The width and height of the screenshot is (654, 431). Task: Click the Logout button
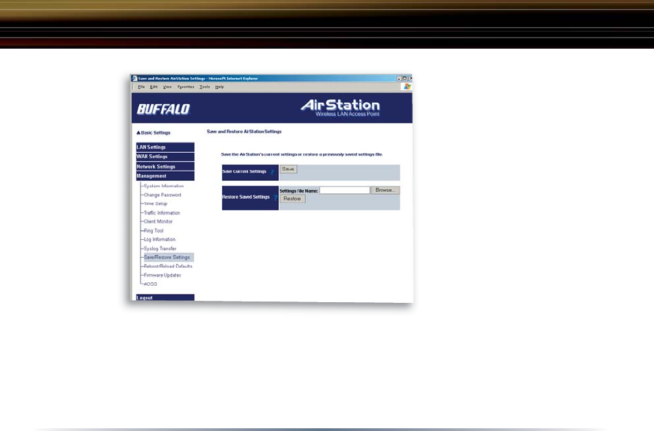165,297
